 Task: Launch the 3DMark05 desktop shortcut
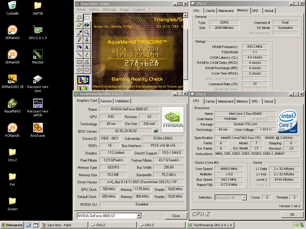[12, 57]
